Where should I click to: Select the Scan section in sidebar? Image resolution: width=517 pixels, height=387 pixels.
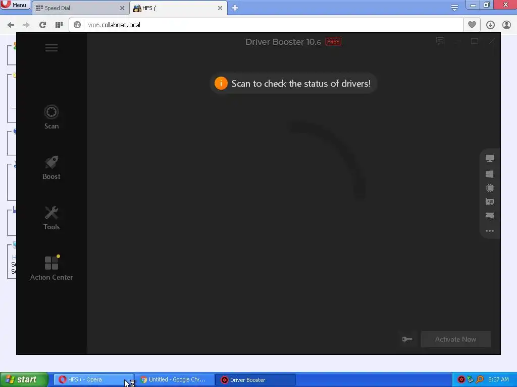[x=51, y=117]
